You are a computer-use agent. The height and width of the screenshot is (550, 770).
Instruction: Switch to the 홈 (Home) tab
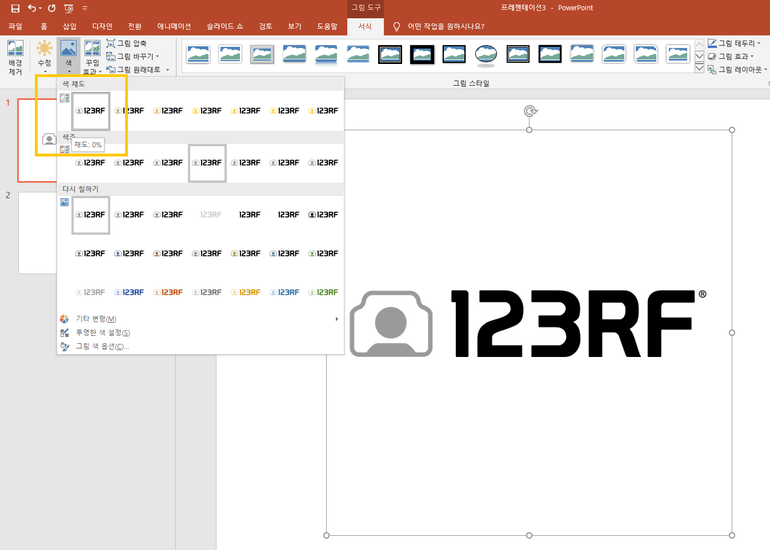44,26
